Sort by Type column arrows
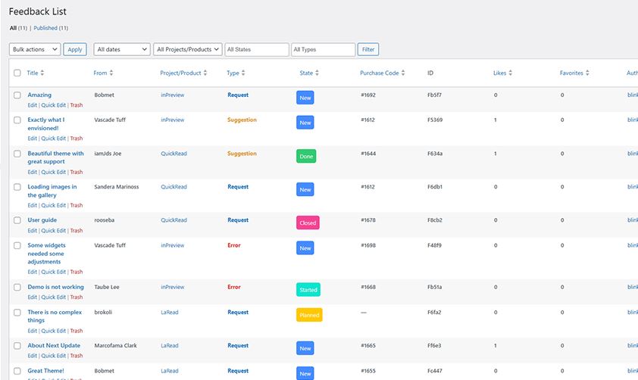 [x=243, y=73]
